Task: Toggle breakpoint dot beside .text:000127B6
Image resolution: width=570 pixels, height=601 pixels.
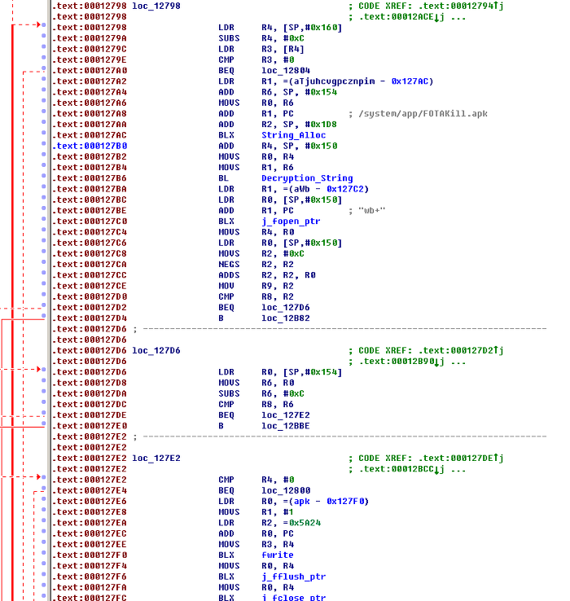Action: (x=44, y=176)
